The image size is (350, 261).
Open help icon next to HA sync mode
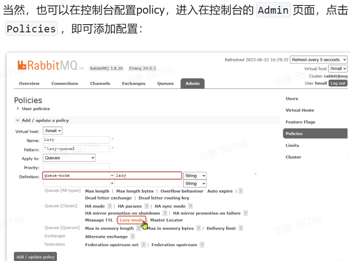(x=190, y=206)
